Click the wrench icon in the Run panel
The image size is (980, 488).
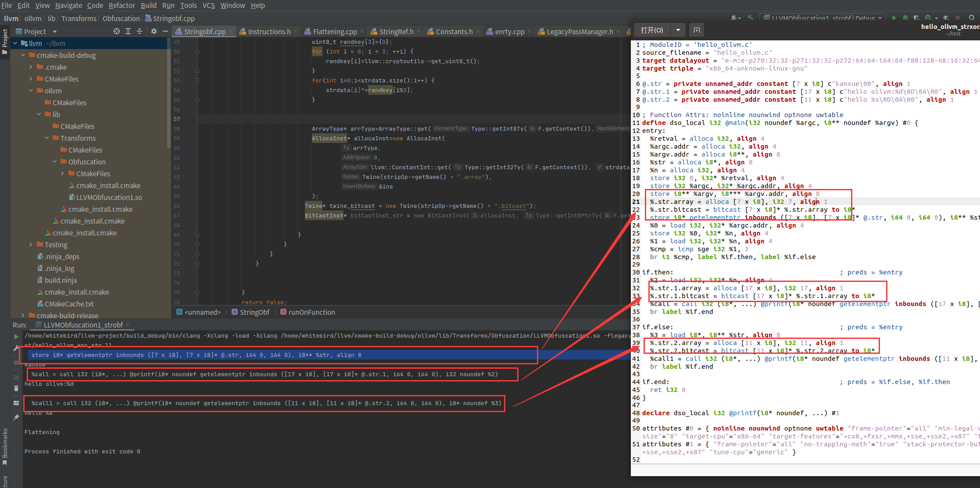16,348
